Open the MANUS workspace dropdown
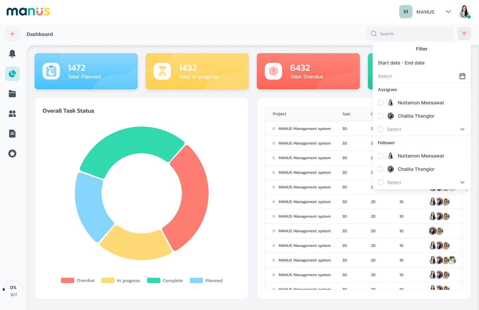The height and width of the screenshot is (310, 479). point(448,12)
